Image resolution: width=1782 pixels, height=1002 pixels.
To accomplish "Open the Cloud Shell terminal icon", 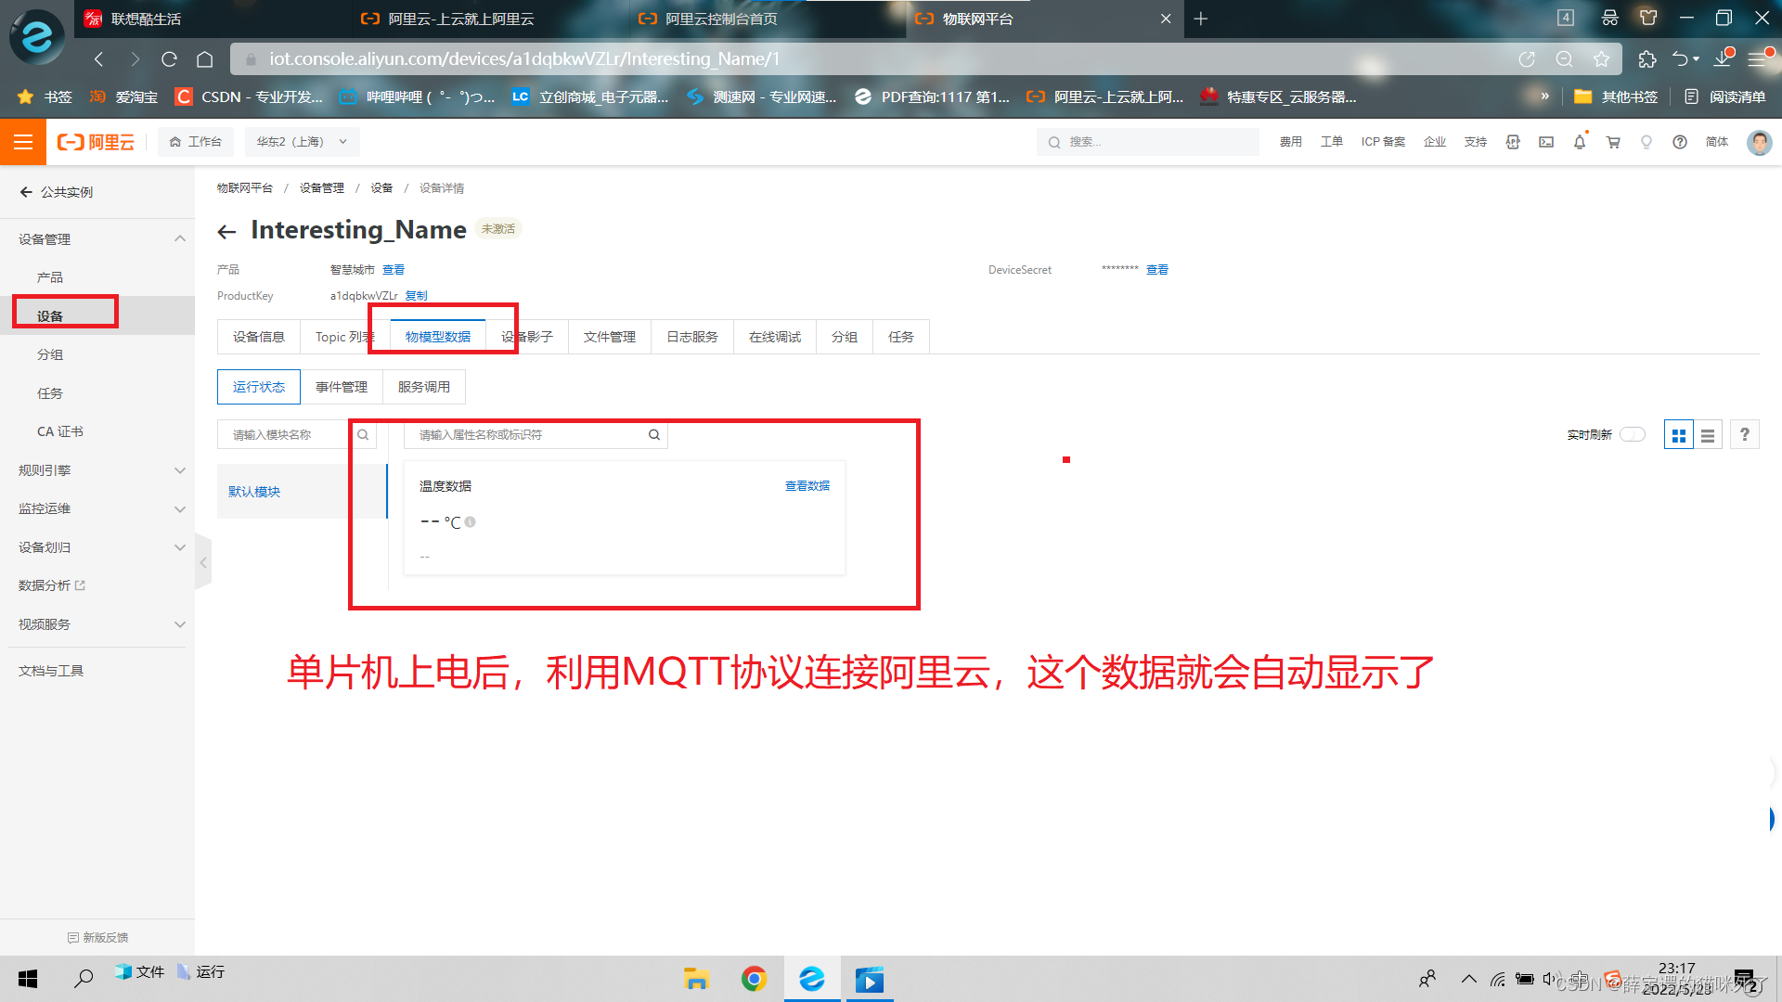I will click(x=1546, y=142).
